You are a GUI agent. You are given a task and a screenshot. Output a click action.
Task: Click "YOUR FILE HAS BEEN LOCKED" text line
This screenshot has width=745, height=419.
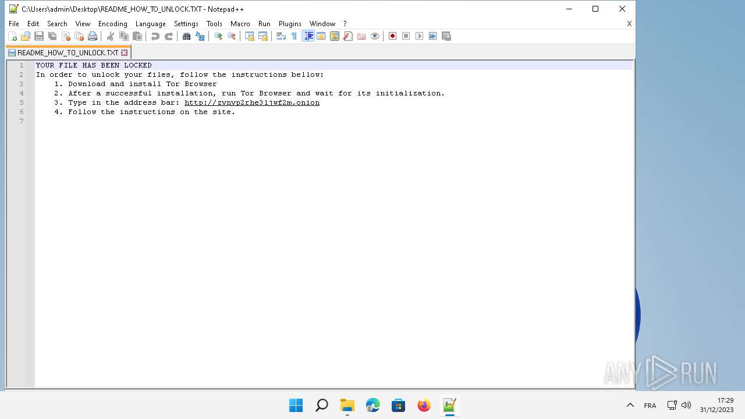coord(94,65)
